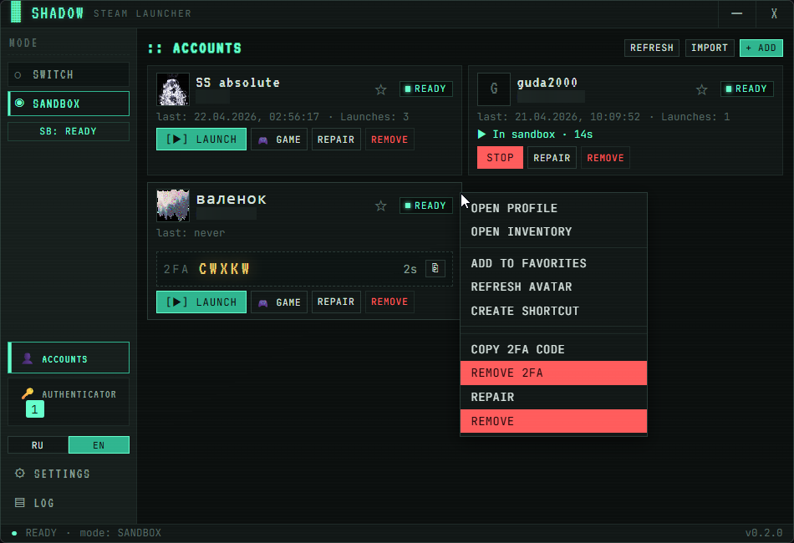Image resolution: width=794 pixels, height=543 pixels.
Task: Click READY badge on guda2000
Action: (x=747, y=89)
